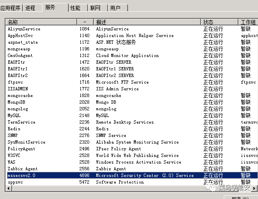Select the 服务 tab
Image resolution: width=258 pixels, height=199 pixels.
55,7
